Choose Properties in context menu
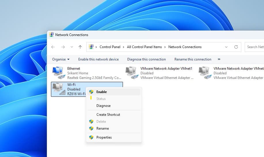This screenshot has height=157, width=264. [x=114, y=137]
